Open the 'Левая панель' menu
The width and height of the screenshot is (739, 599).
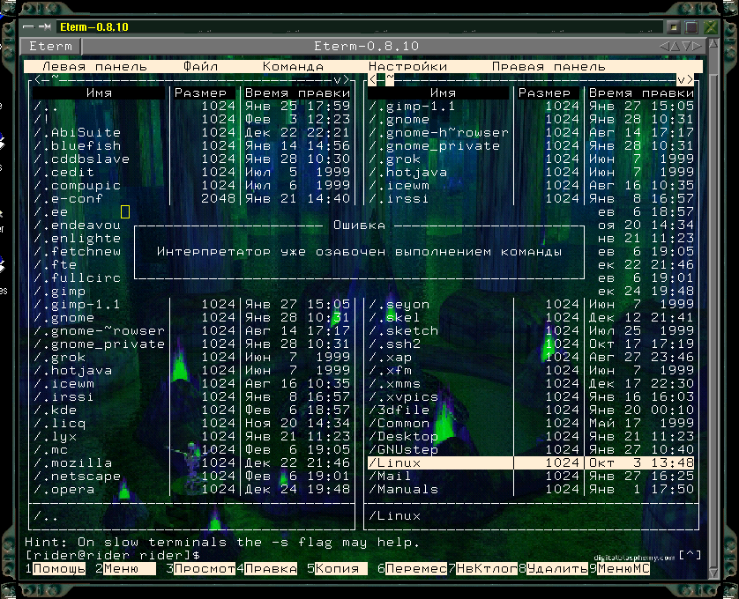94,66
